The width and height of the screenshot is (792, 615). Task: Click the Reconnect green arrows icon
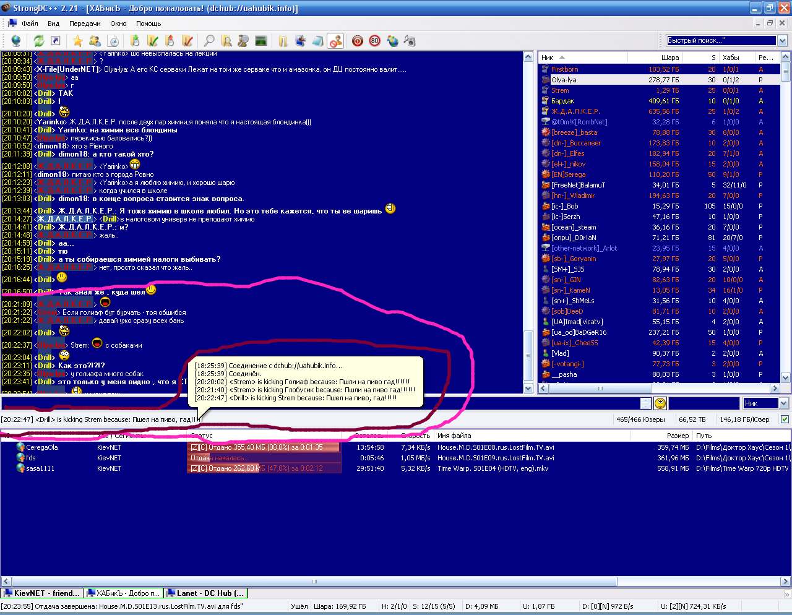38,41
